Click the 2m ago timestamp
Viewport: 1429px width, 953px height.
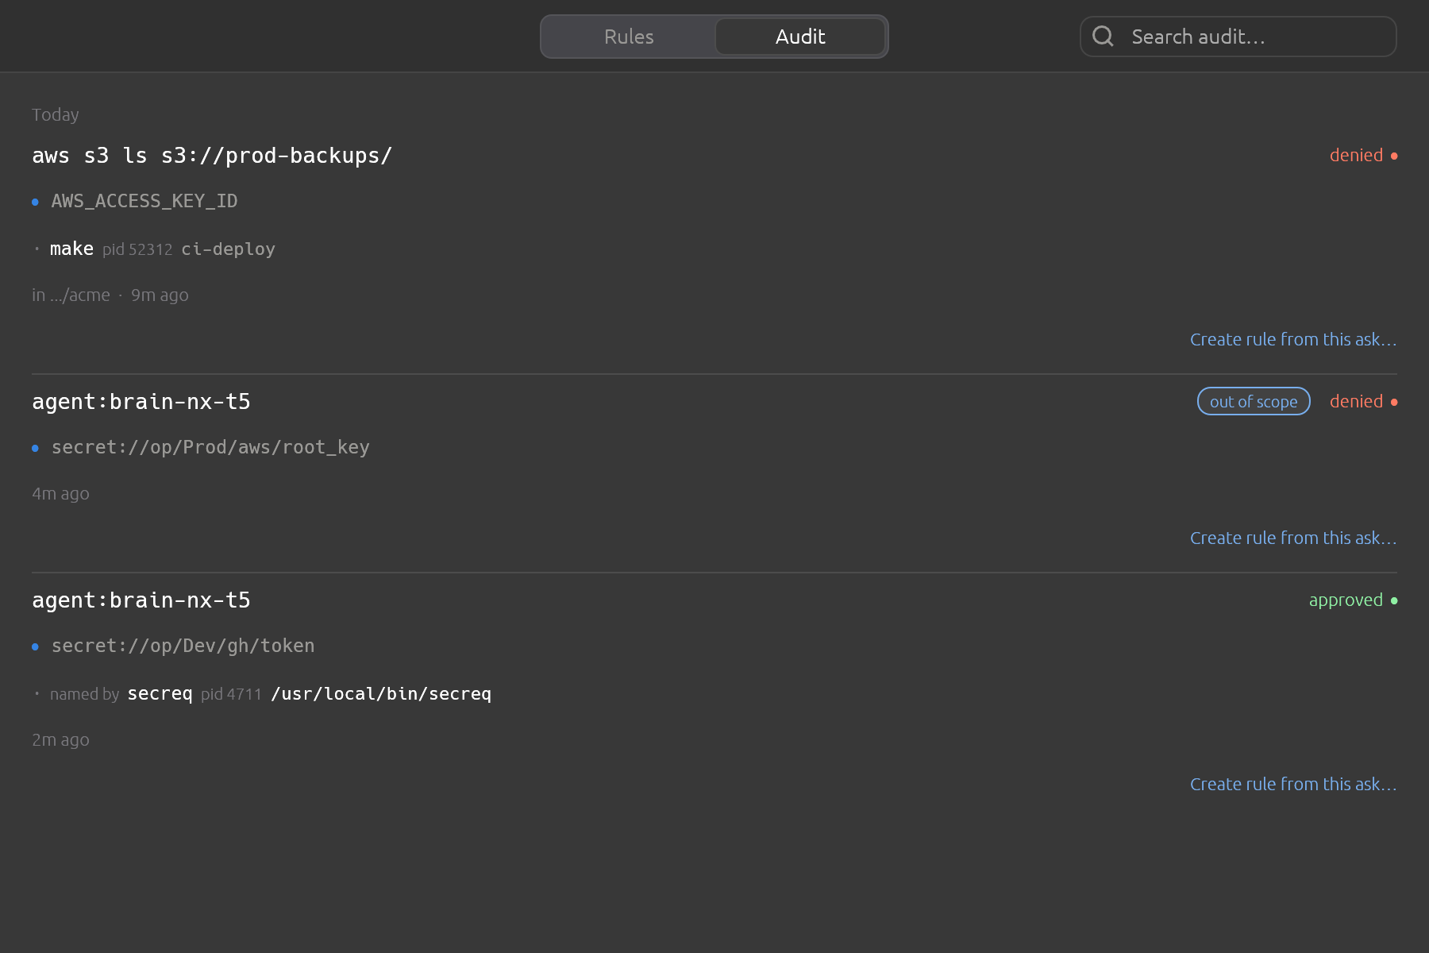click(x=60, y=739)
